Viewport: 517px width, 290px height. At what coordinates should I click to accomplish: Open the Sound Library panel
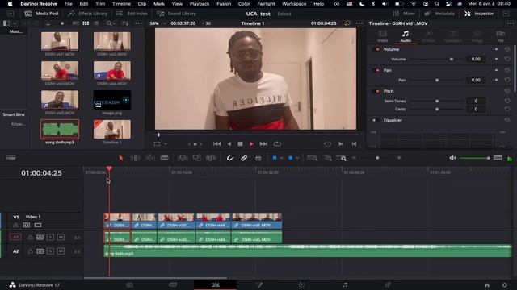point(176,14)
